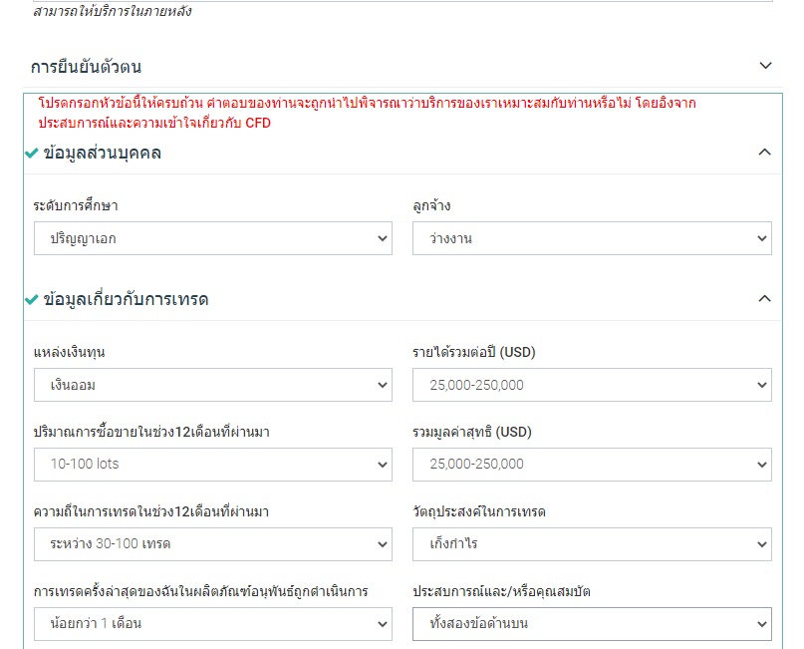Collapse ข้อมูลส่วนบุคคล using its chevron arrow
Screen dimensions: 804x649
tap(764, 153)
